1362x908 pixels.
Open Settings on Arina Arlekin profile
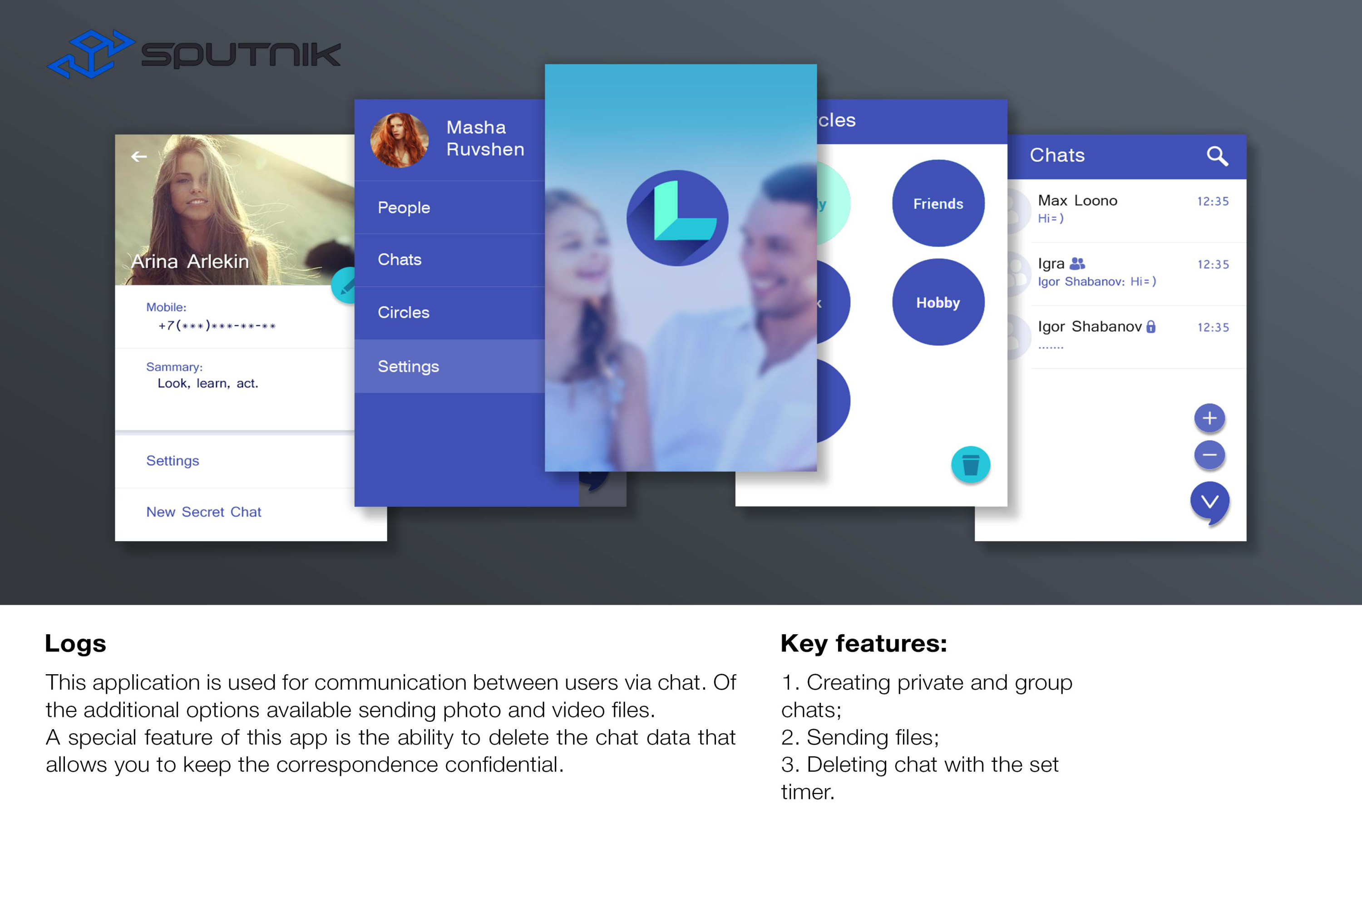coord(235,461)
